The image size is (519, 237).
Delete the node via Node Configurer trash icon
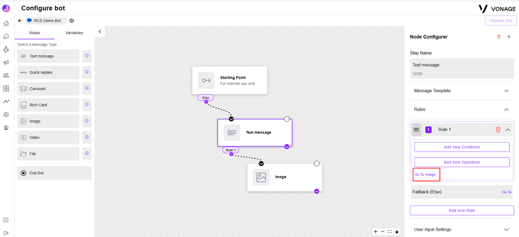click(499, 37)
